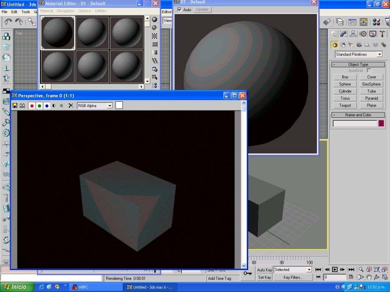This screenshot has height=292, width=390.
Task: Select the Shapes category button
Action: (x=343, y=45)
